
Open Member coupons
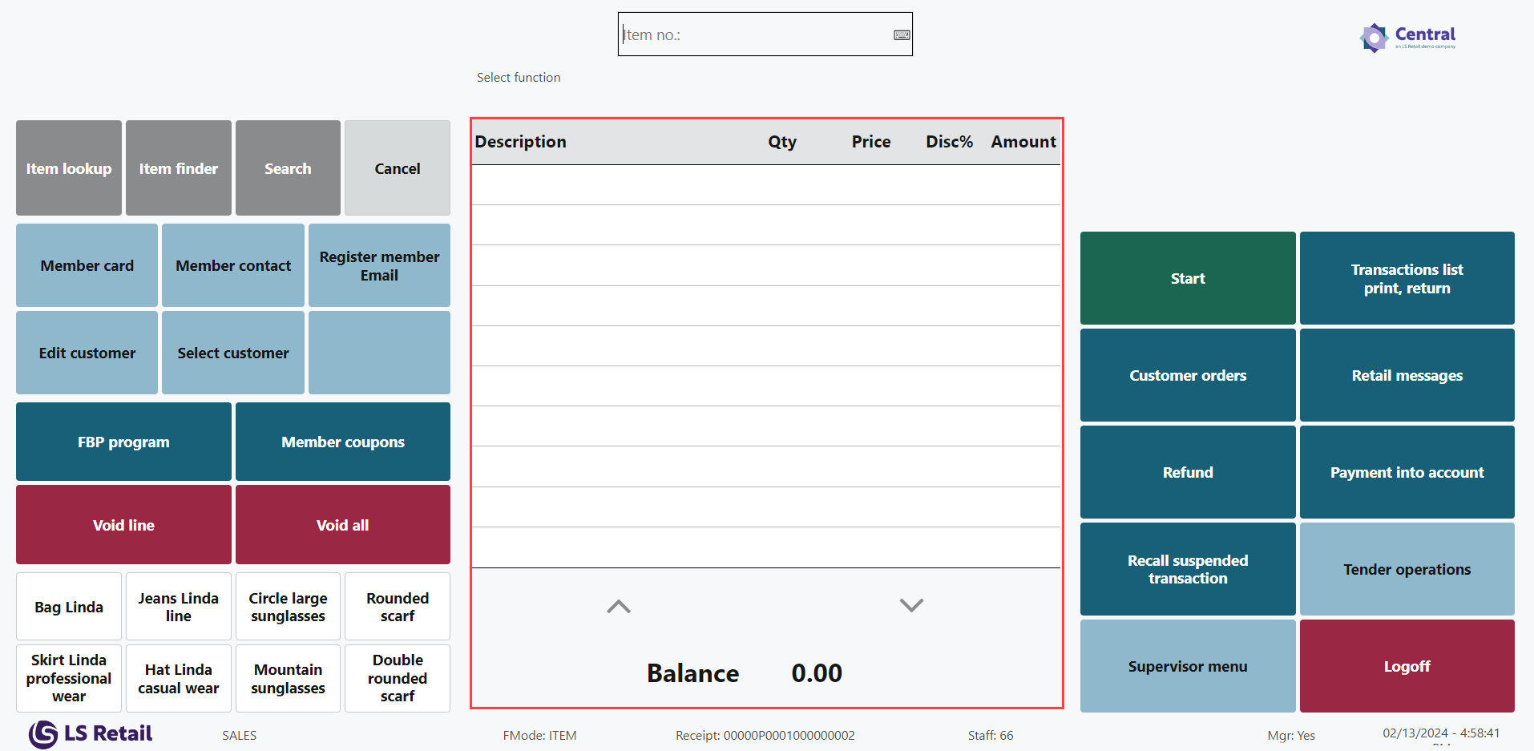(x=342, y=442)
